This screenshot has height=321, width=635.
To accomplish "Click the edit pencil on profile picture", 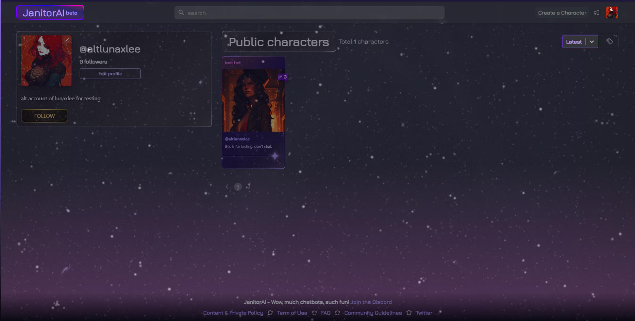I will (67, 40).
